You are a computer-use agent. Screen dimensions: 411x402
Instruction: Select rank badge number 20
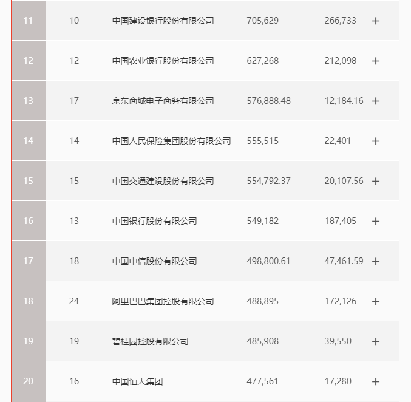tap(29, 381)
